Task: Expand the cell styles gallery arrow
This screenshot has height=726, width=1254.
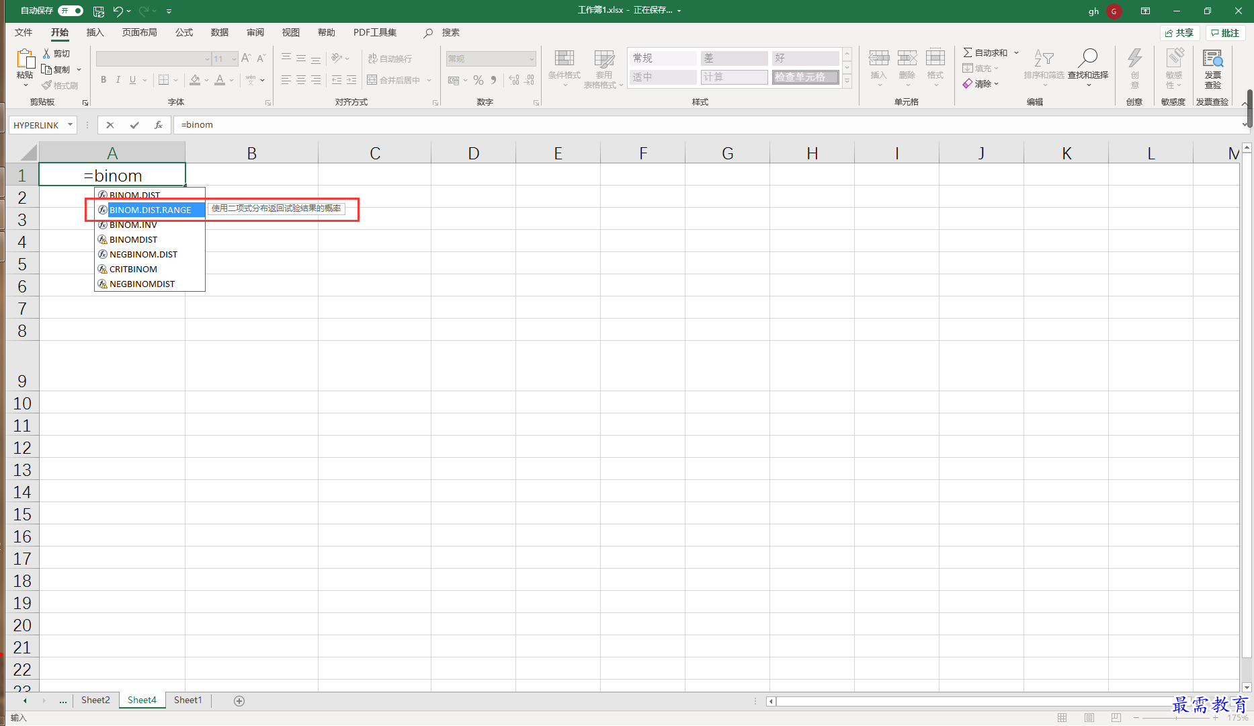Action: (847, 81)
